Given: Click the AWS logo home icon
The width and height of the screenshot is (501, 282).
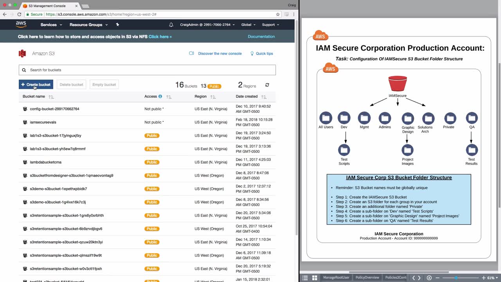Looking at the screenshot, I should (21, 24).
